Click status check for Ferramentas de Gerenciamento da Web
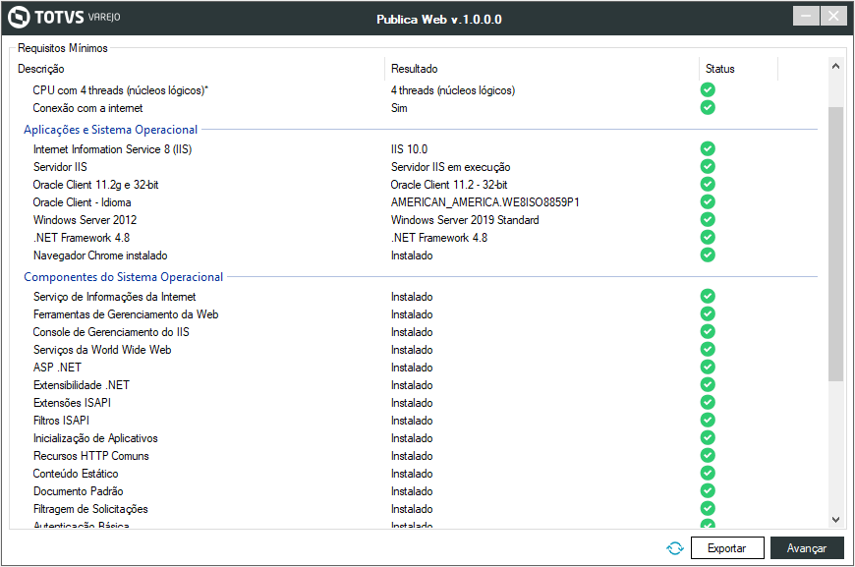The image size is (855, 567). (708, 314)
